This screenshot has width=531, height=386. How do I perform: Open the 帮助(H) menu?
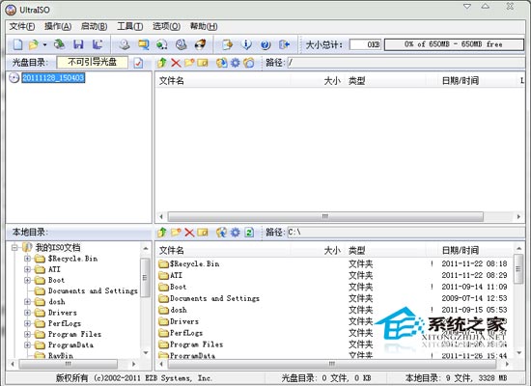[204, 26]
